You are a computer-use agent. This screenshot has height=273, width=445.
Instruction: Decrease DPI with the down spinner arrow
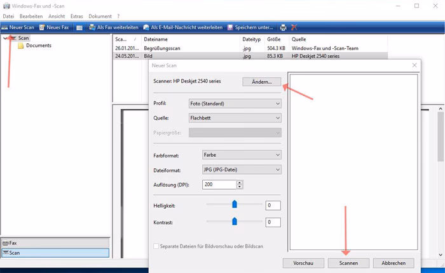point(240,187)
